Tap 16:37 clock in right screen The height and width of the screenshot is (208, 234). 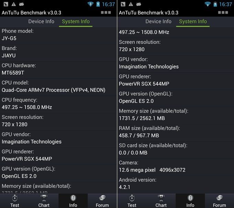[226, 4]
